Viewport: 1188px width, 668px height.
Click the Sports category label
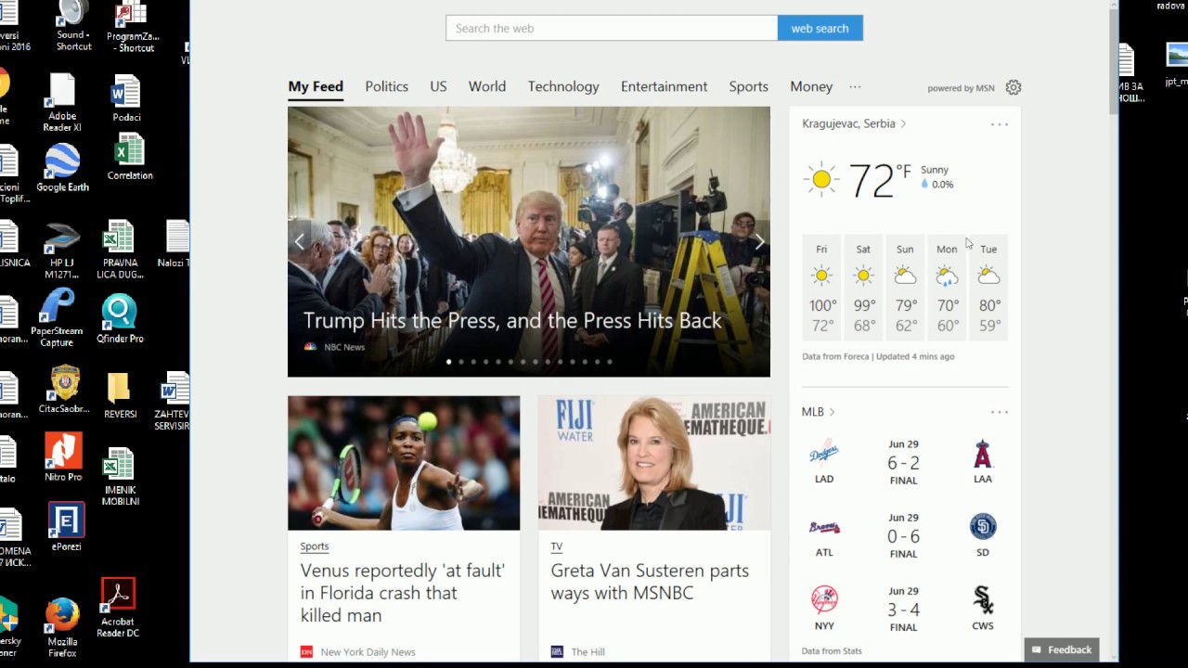click(315, 546)
